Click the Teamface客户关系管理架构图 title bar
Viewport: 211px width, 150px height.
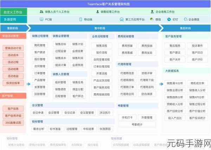coord(105,4)
